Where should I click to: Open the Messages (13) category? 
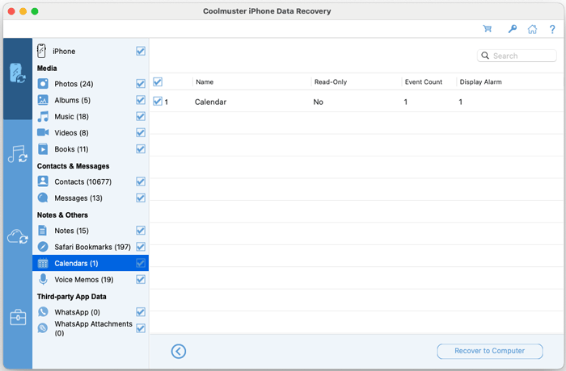coord(78,198)
